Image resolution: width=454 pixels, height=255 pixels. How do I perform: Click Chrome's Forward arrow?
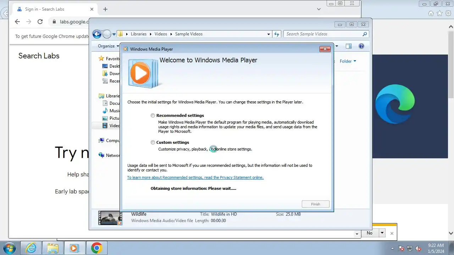pyautogui.click(x=29, y=22)
